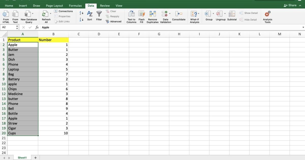Open Analysis Tools
This screenshot has height=160, width=305.
click(267, 14)
